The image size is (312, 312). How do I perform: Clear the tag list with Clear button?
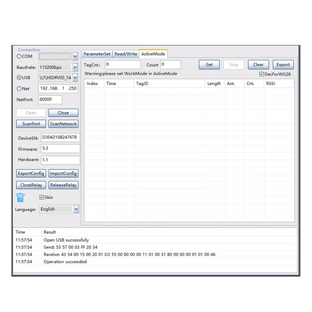258,65
